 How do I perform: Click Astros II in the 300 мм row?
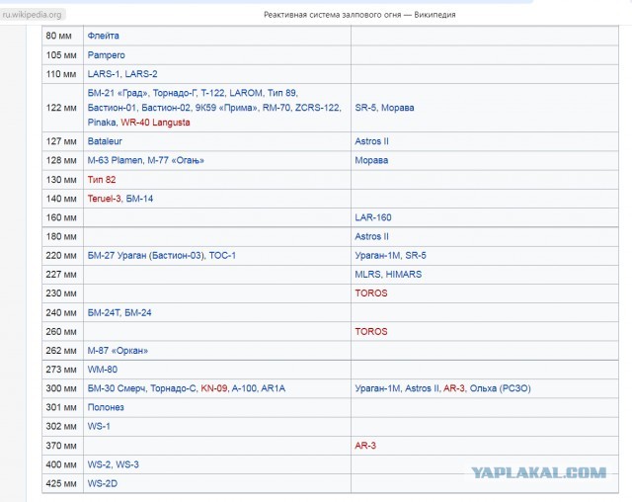coord(422,388)
